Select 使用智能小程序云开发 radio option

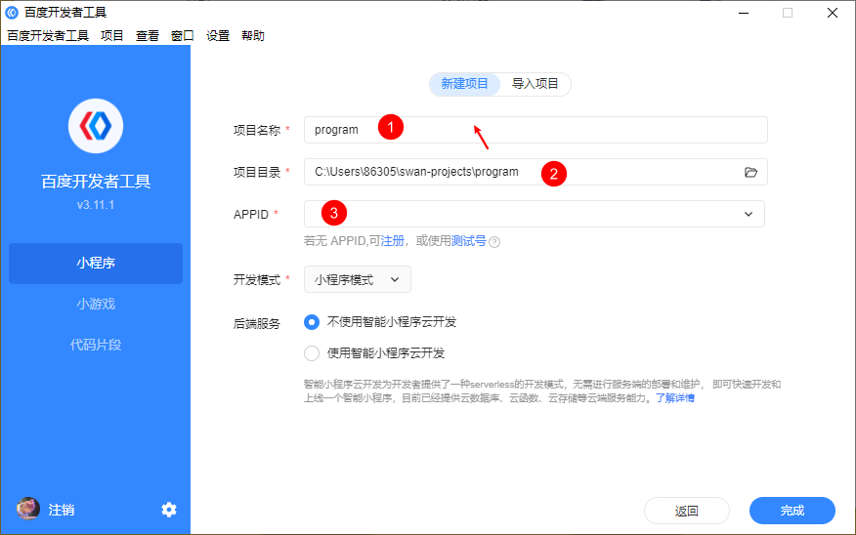click(312, 353)
